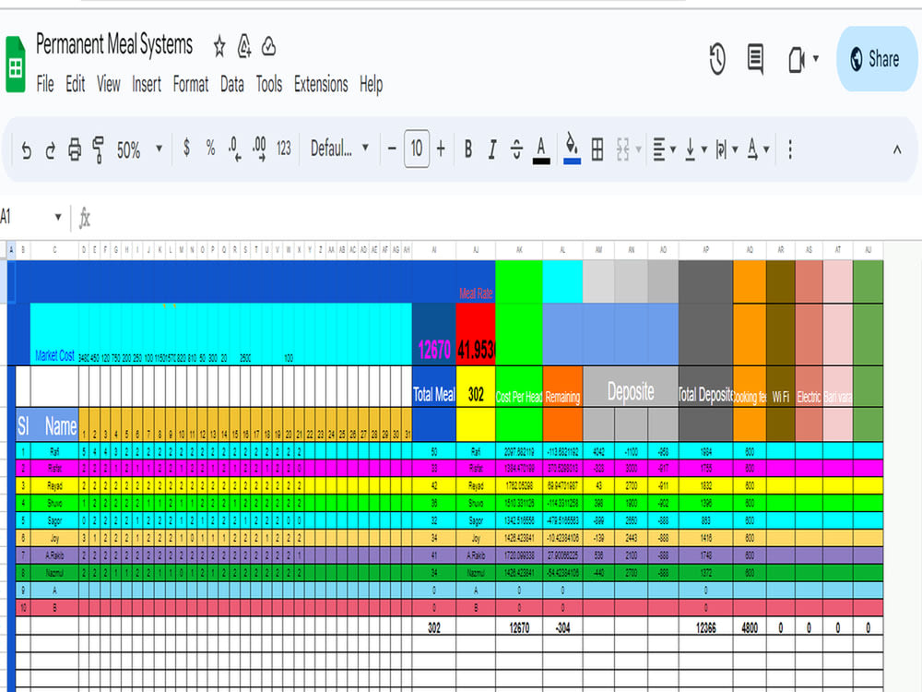
Task: Open the File menu
Action: coord(44,84)
